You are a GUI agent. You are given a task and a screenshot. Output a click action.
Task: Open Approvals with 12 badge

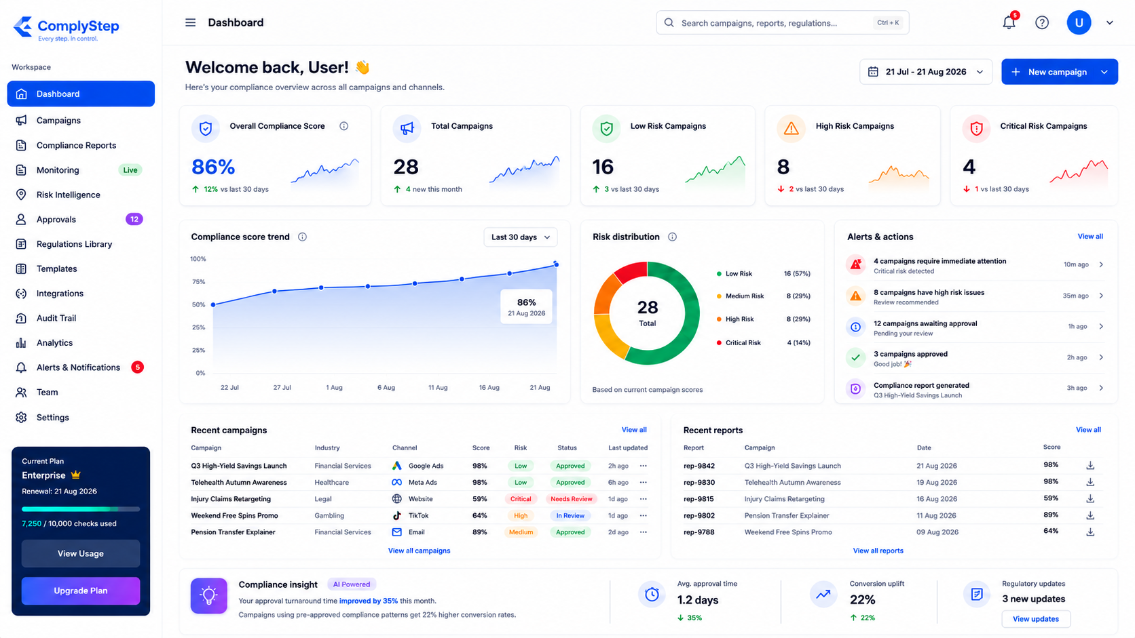point(81,220)
